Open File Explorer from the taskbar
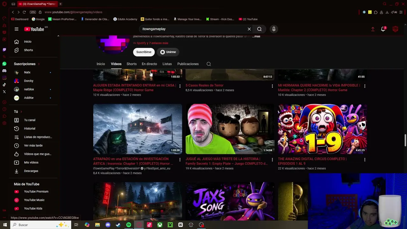Screen dimensions: 407x229 97,225
